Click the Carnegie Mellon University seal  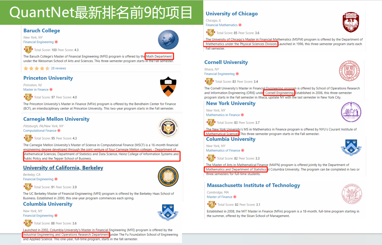(168, 128)
